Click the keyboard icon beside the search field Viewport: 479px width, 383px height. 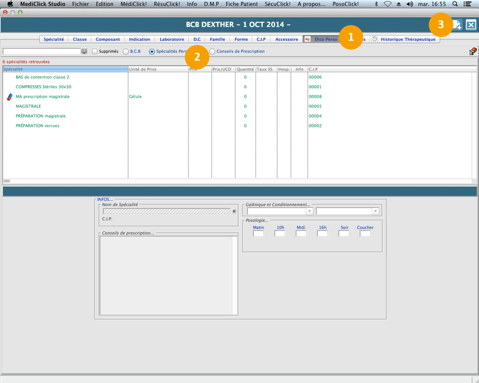[84, 52]
